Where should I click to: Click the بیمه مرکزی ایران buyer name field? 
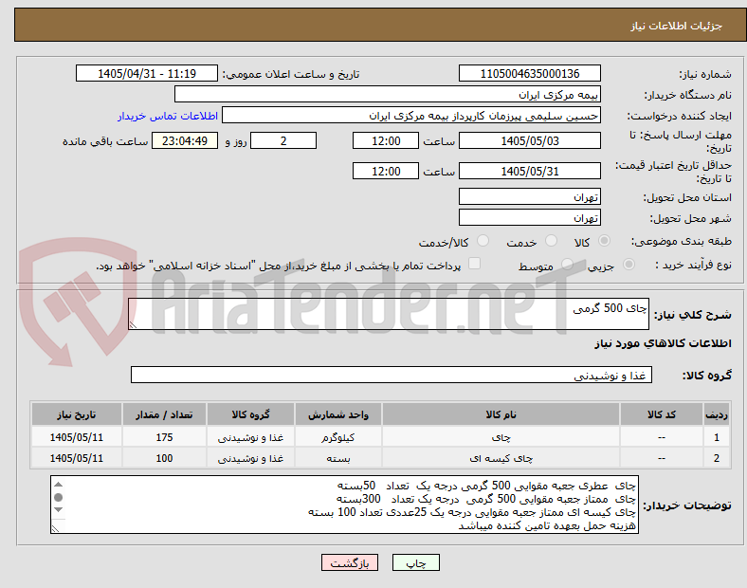click(388, 94)
